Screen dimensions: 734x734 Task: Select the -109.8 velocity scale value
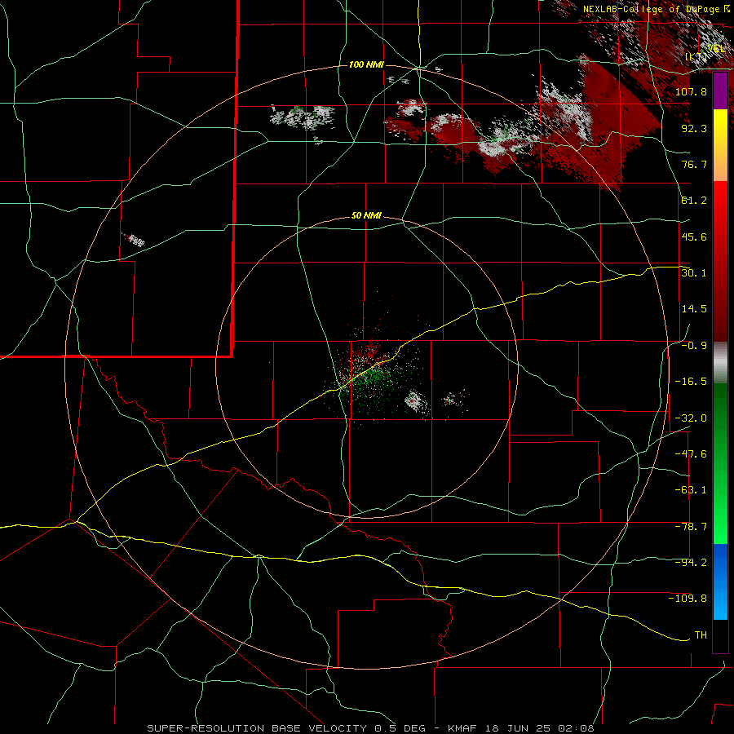(688, 599)
